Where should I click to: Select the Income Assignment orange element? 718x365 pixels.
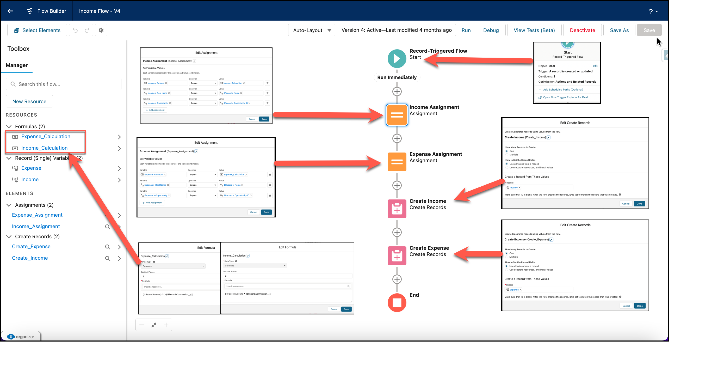(397, 115)
